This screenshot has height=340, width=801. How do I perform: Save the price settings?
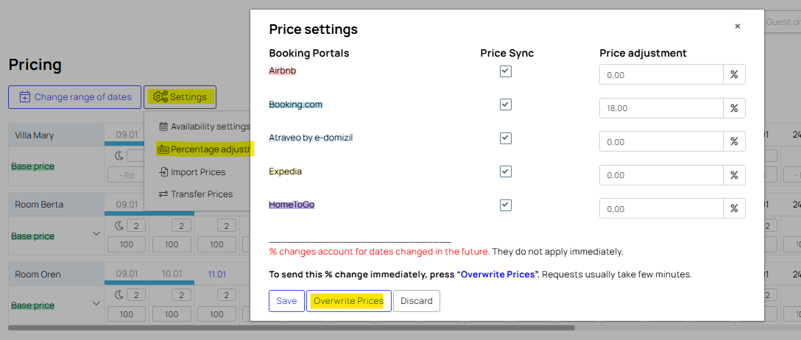286,301
